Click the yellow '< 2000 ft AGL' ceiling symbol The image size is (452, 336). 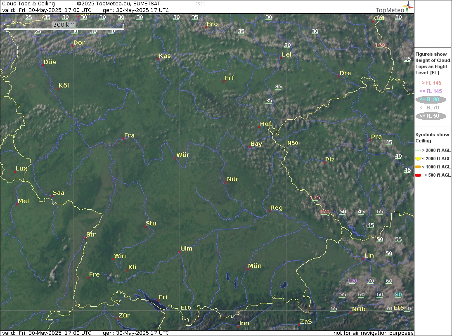click(418, 159)
